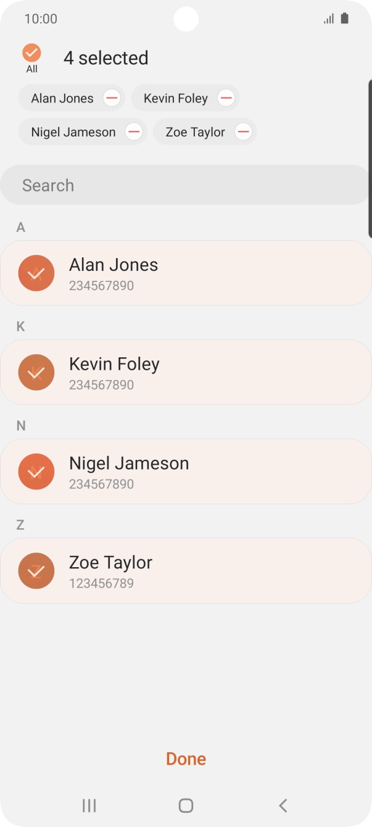Tap the Kevin Foley chip label
The width and height of the screenshot is (372, 827).
176,98
